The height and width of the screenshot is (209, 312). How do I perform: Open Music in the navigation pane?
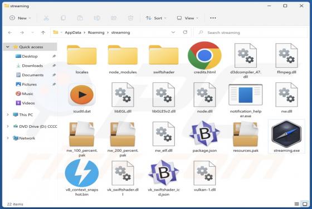(x=27, y=94)
